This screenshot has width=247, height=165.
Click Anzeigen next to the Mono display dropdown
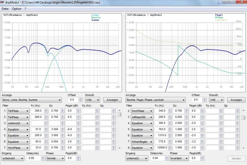point(112,100)
